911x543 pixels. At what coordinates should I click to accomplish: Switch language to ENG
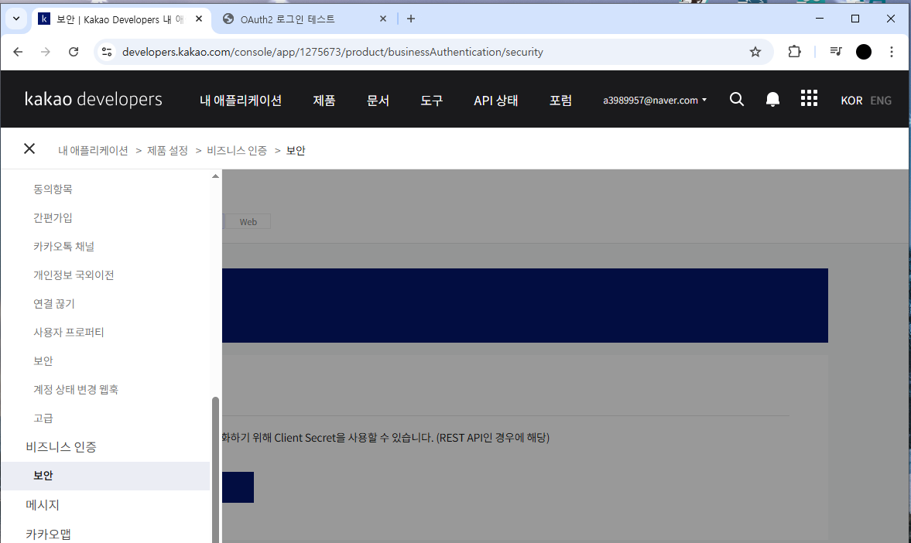[x=881, y=101]
